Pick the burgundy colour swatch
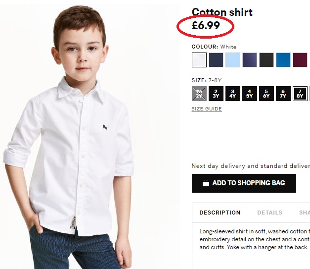The width and height of the screenshot is (310, 269). tap(300, 60)
